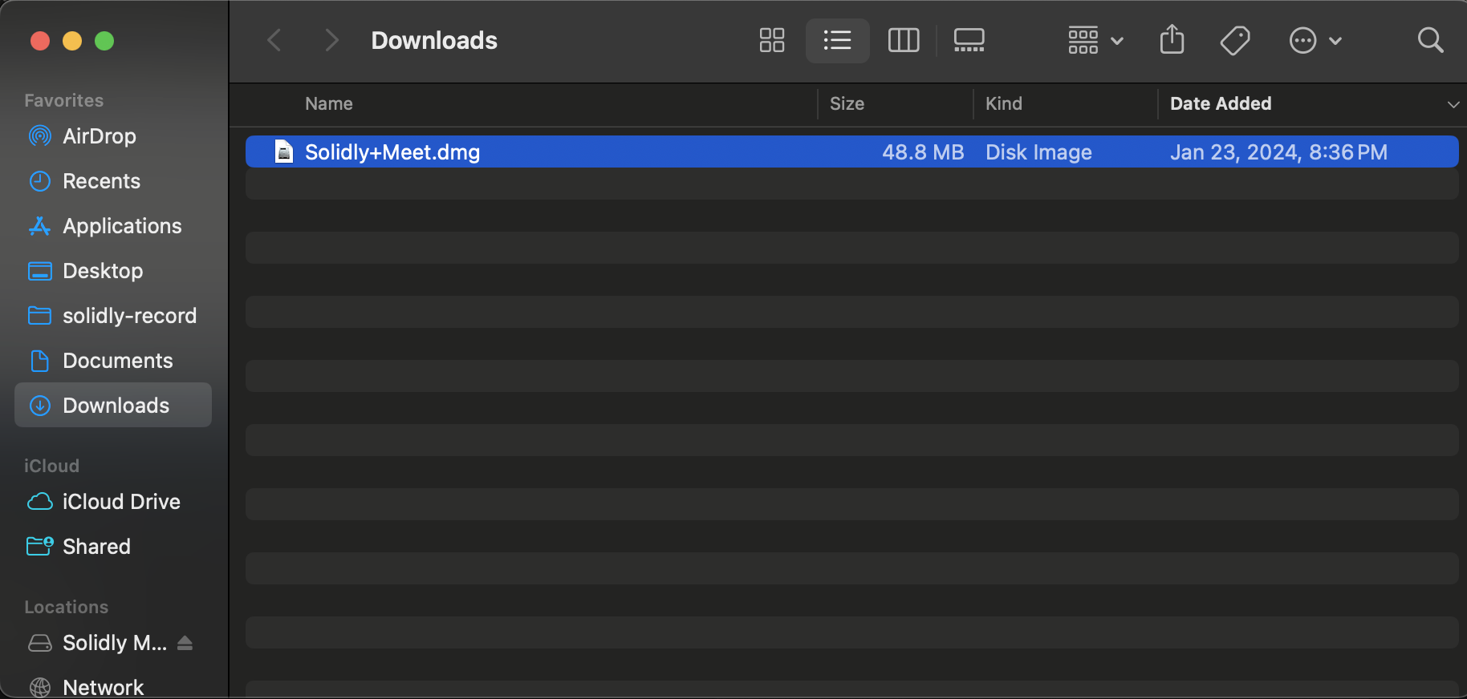
Task: Sort by Kind column header
Action: click(1004, 103)
